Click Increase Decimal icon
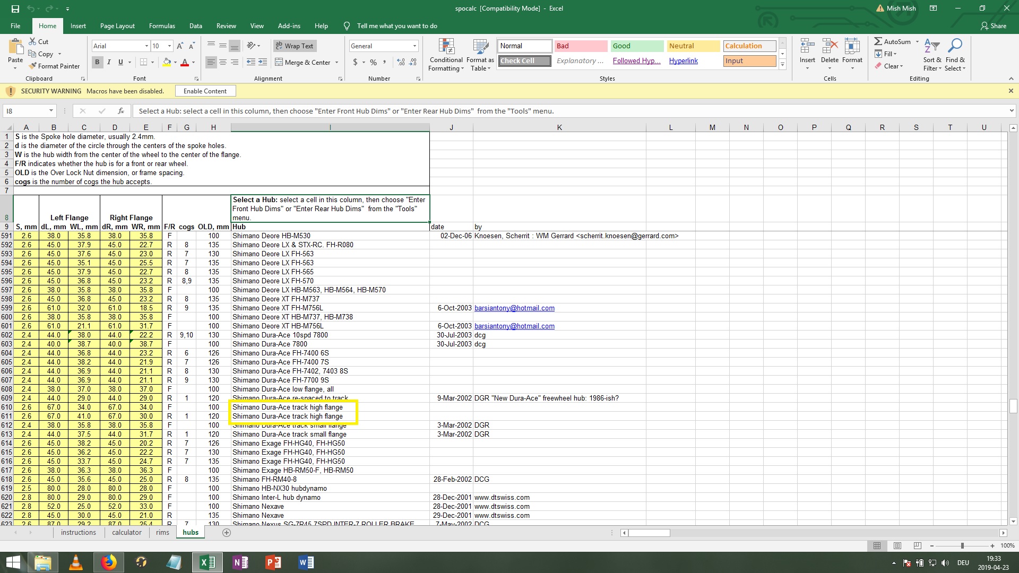This screenshot has height=573, width=1019. click(x=401, y=62)
